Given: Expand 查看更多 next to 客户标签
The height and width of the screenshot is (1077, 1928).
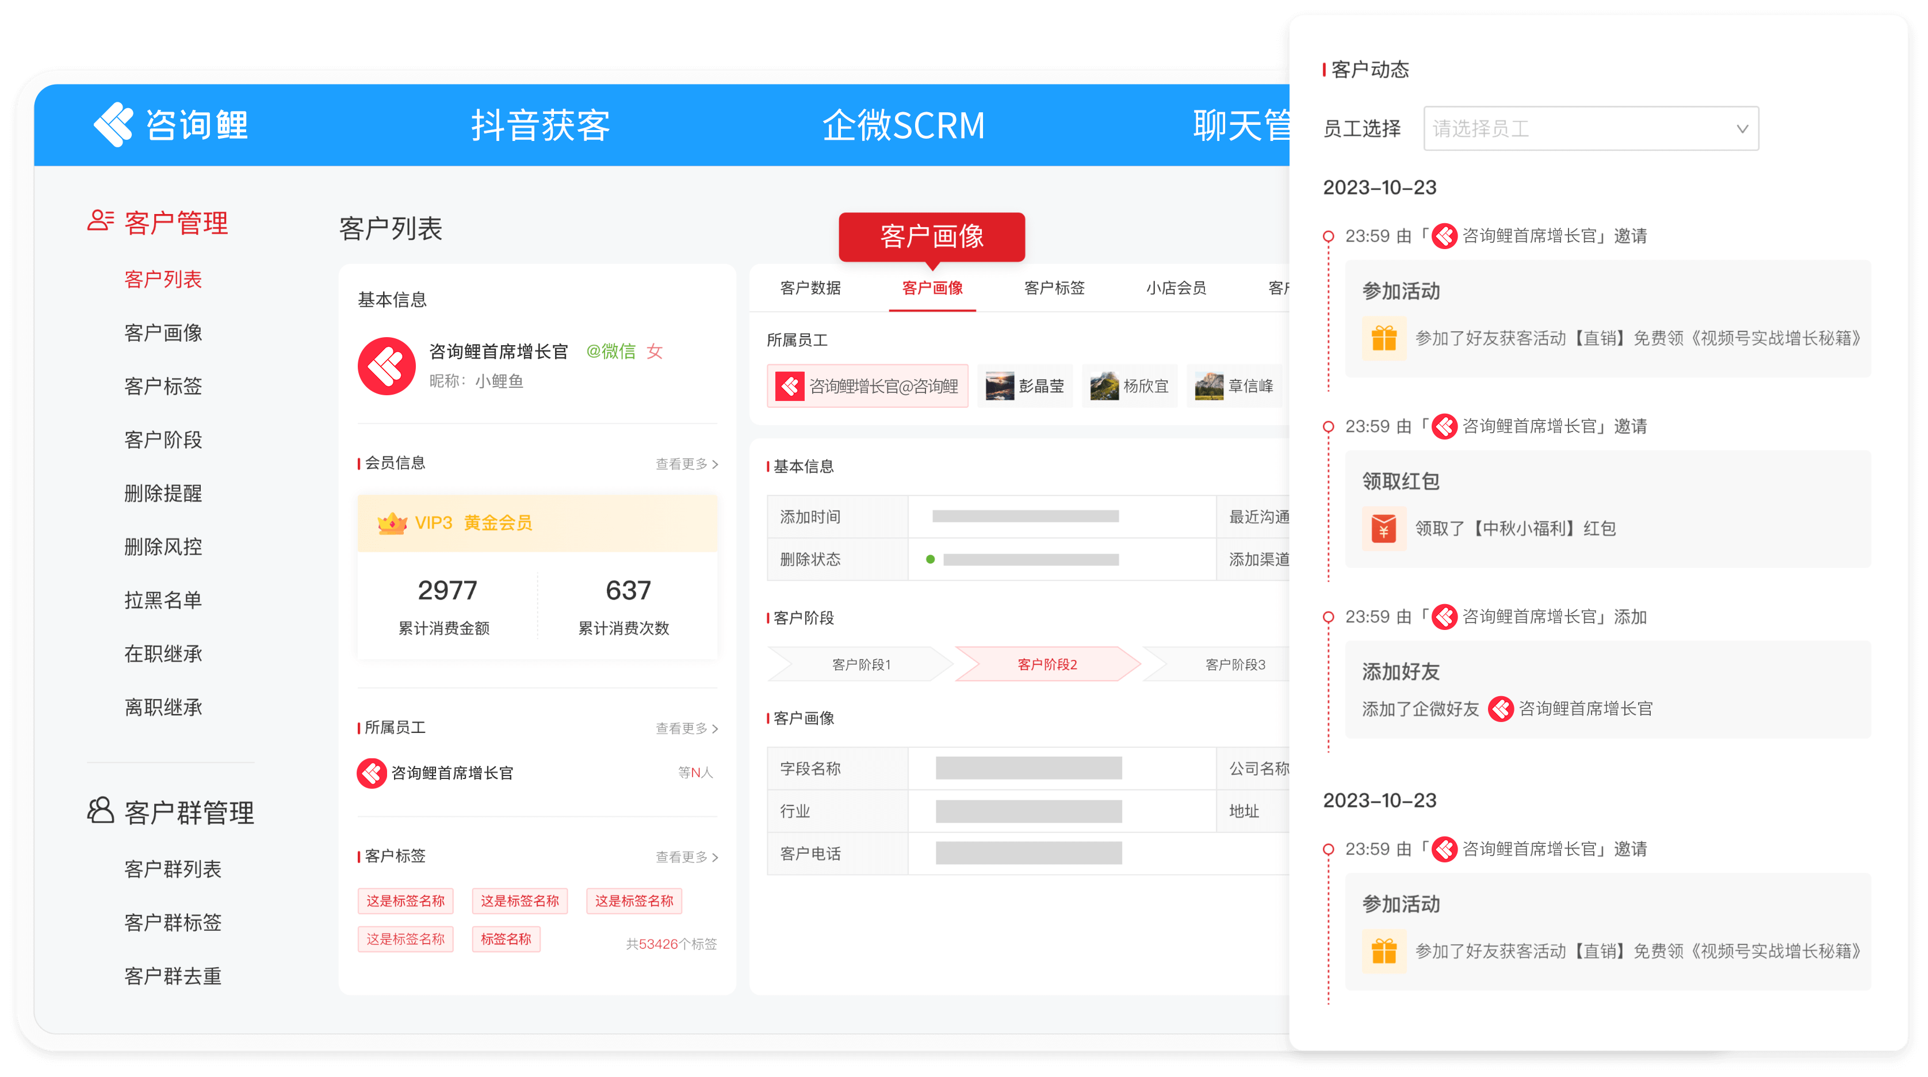Looking at the screenshot, I should coord(686,857).
